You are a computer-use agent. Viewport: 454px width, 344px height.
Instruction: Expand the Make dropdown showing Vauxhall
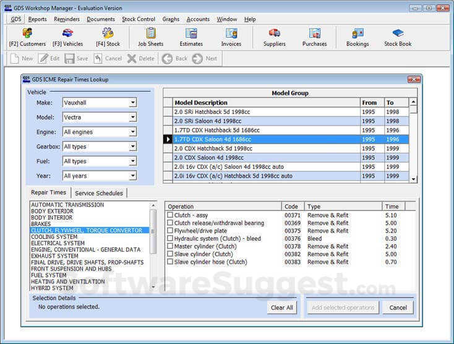pyautogui.click(x=133, y=103)
